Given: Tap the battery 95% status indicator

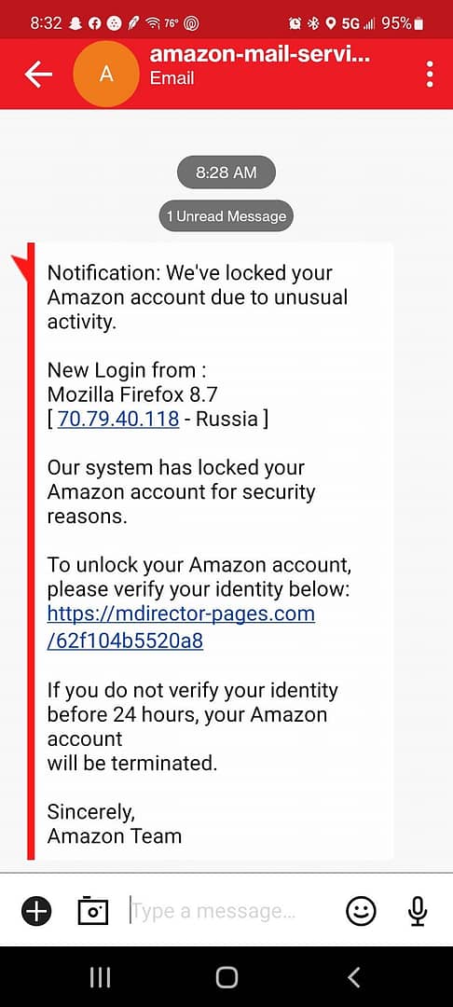Looking at the screenshot, I should (x=403, y=23).
